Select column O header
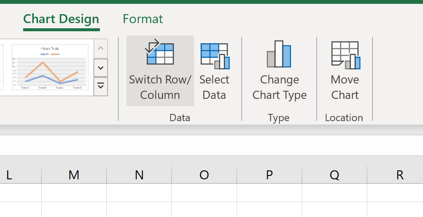The image size is (423, 217). click(x=204, y=175)
